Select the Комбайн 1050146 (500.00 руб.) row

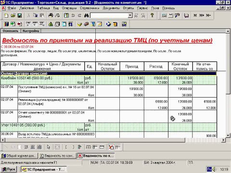click(x=108, y=80)
